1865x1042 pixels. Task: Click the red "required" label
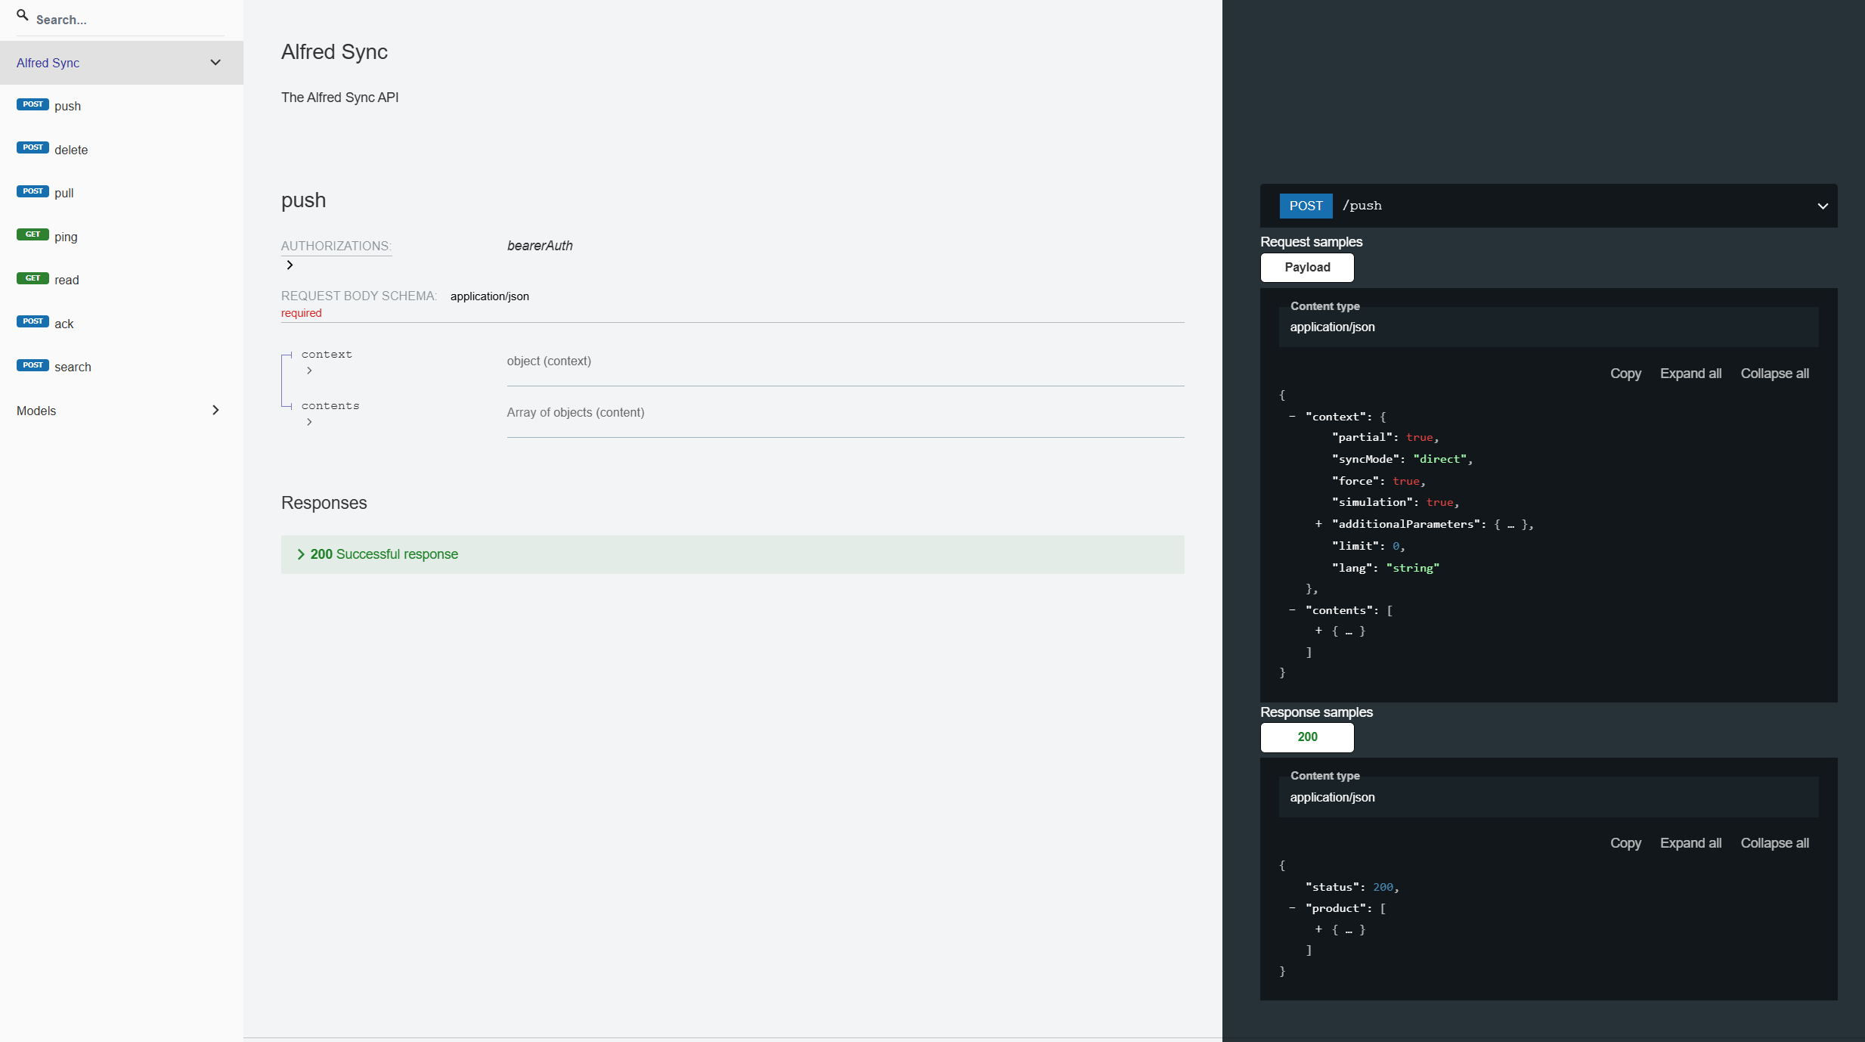click(x=302, y=313)
